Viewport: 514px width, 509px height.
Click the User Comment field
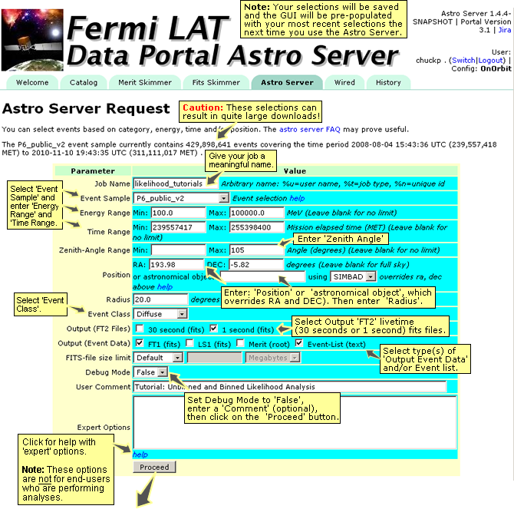(290, 387)
